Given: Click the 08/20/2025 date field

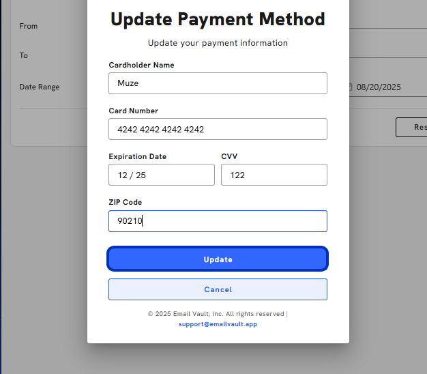Looking at the screenshot, I should (388, 87).
